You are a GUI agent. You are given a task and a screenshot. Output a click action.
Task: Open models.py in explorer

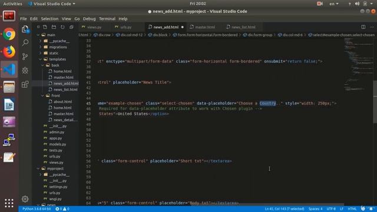pos(58,144)
